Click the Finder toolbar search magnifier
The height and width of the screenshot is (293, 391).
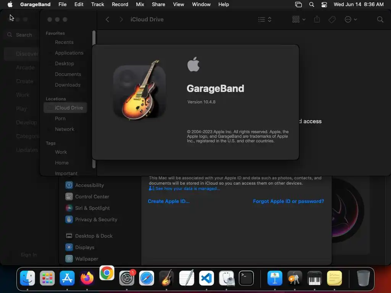point(380,19)
